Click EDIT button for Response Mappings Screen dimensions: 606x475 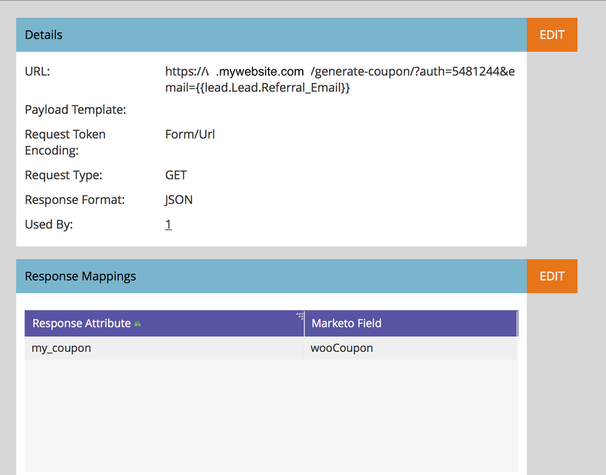point(552,276)
